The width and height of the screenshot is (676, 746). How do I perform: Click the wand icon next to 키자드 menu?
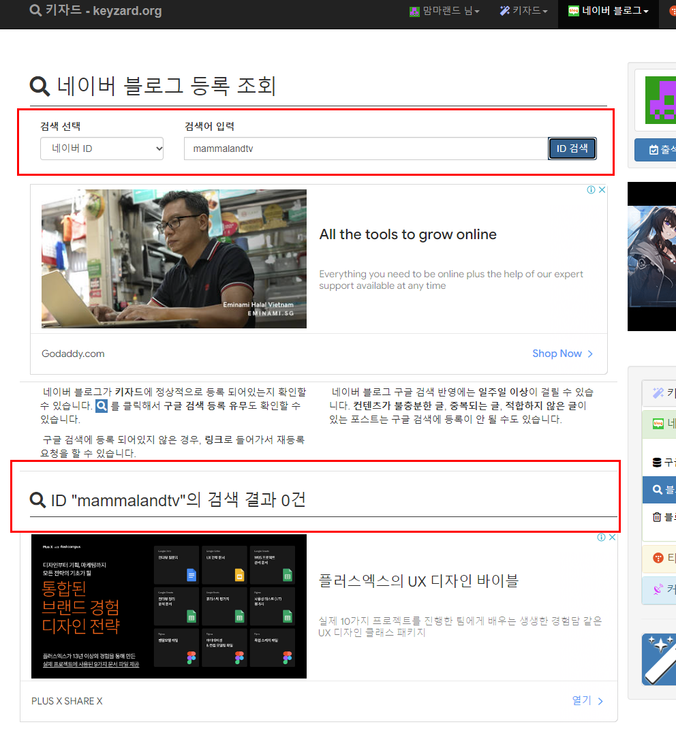(x=505, y=10)
